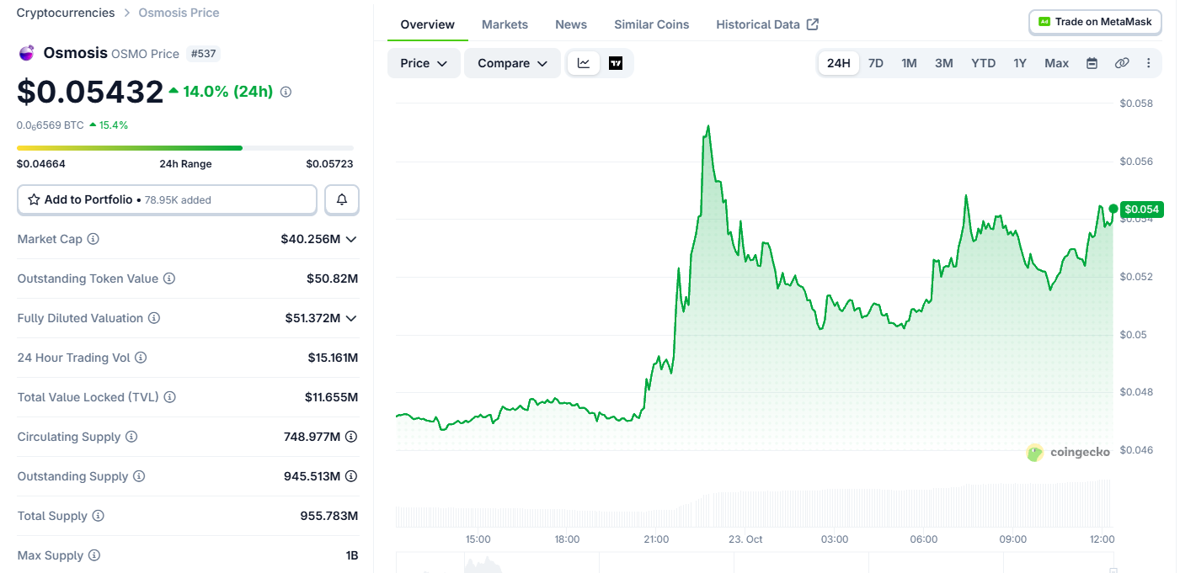The height and width of the screenshot is (573, 1180).
Task: Switch to TradingView chart icon
Action: [x=616, y=63]
